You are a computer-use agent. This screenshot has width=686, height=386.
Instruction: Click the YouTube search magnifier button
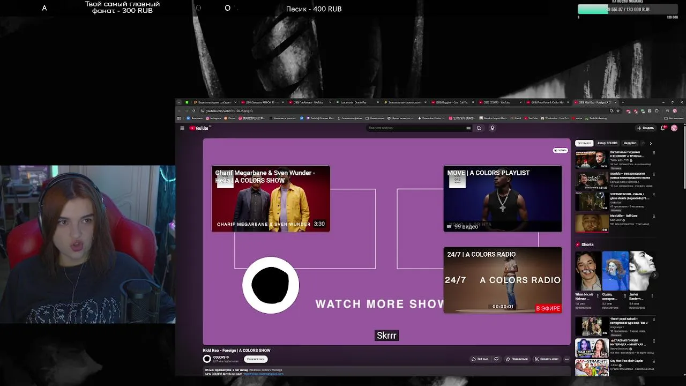[479, 128]
